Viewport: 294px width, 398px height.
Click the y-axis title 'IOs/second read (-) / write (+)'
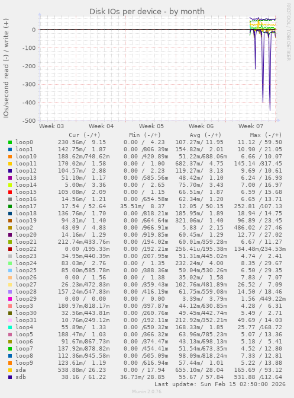pos(6,68)
